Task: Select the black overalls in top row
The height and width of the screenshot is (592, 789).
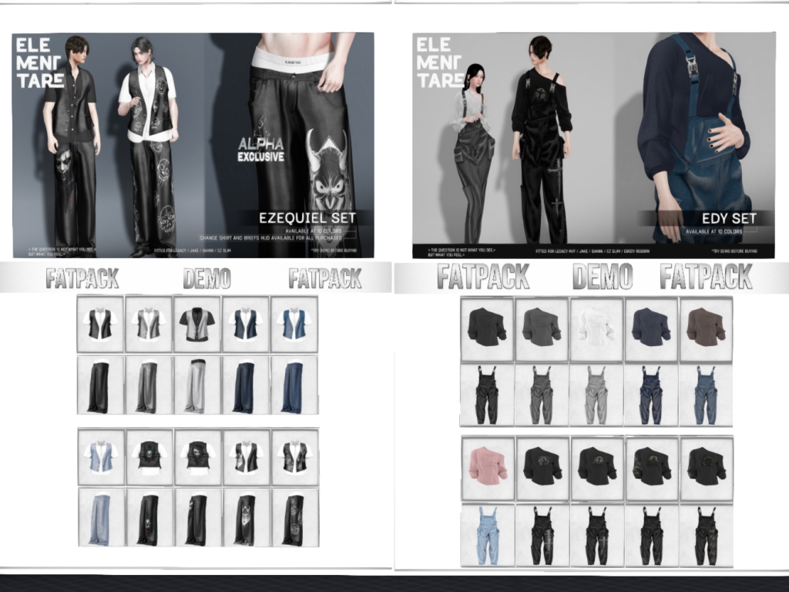Action: pos(486,394)
